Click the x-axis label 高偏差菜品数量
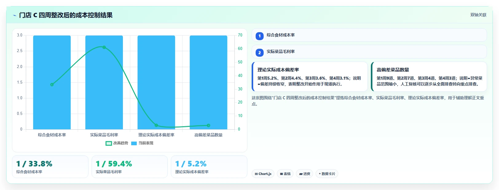The width and height of the screenshot is (499, 190). coord(208,135)
